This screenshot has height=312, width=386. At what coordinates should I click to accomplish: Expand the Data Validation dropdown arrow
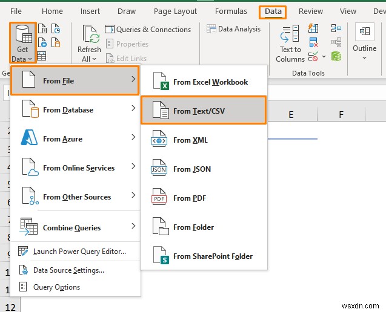coord(324,57)
